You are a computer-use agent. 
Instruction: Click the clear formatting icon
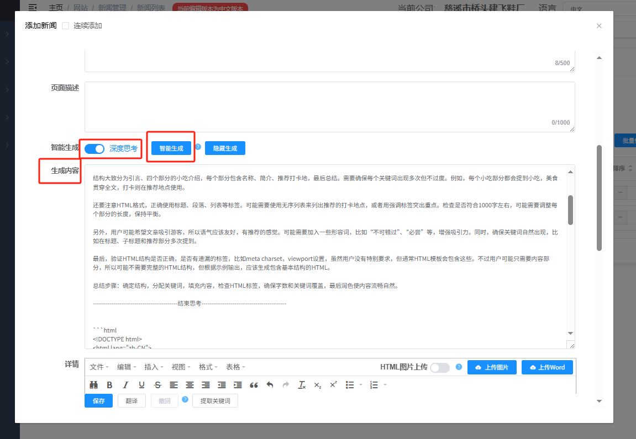[302, 385]
